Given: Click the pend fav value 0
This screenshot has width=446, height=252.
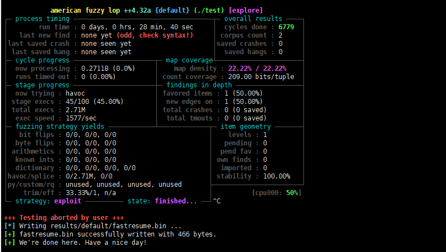Looking at the screenshot, I should [x=265, y=151].
